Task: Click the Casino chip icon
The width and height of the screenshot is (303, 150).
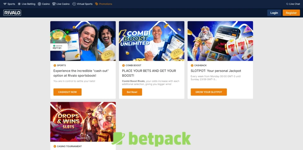Action: point(39,4)
